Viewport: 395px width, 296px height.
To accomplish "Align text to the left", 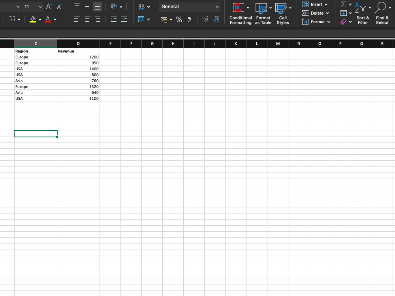I will [77, 19].
